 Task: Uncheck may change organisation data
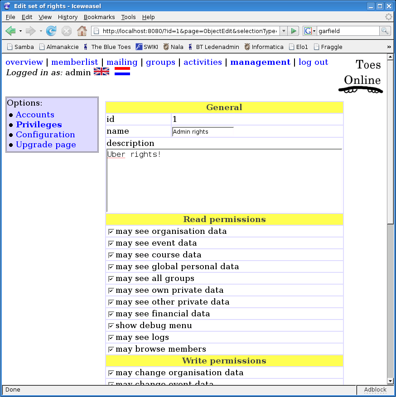(111, 373)
